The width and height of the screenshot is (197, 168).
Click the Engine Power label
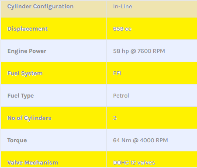[x=27, y=51]
